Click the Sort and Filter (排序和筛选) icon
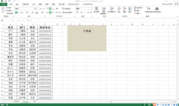This screenshot has height=106, width=179. [x=147, y=10]
